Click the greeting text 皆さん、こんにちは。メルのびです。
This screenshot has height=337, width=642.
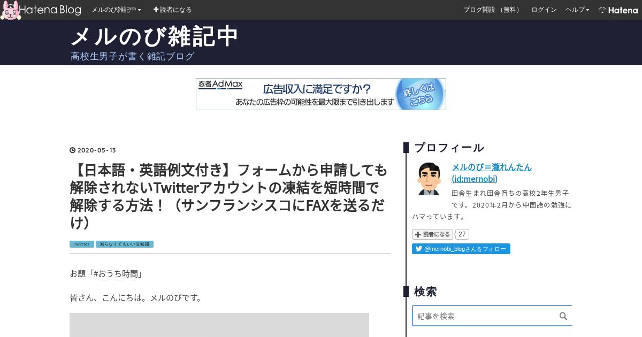click(x=136, y=297)
